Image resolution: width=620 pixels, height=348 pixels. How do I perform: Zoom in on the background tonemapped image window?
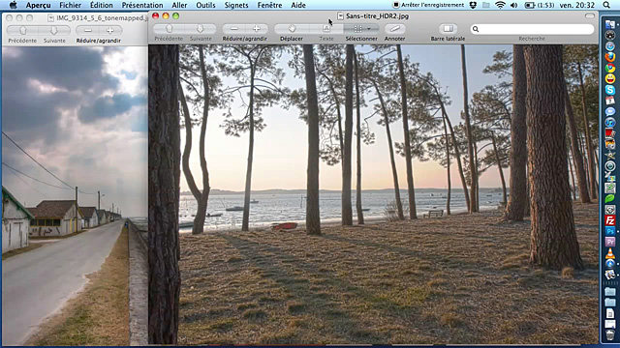(109, 30)
